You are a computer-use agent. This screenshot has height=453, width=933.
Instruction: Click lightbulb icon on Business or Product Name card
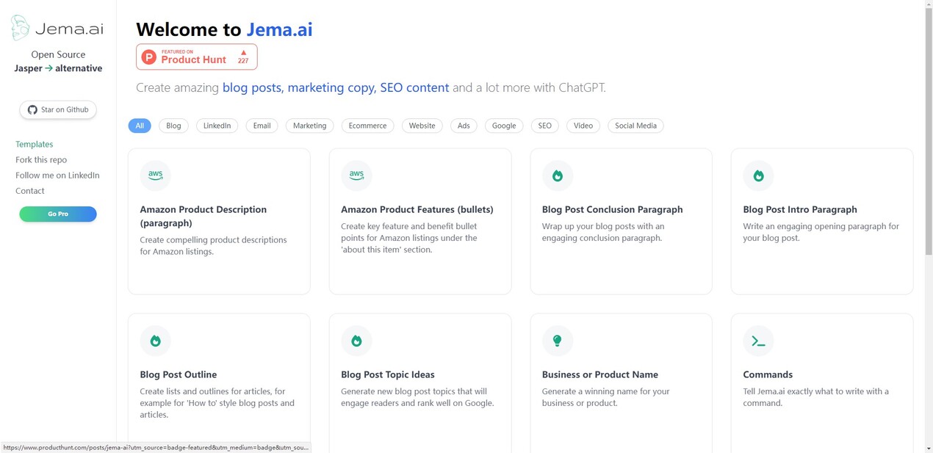point(558,341)
